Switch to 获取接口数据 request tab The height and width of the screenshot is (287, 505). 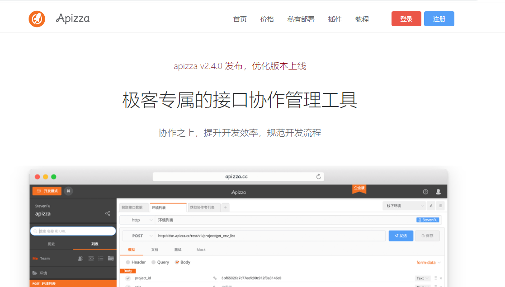pyautogui.click(x=134, y=208)
